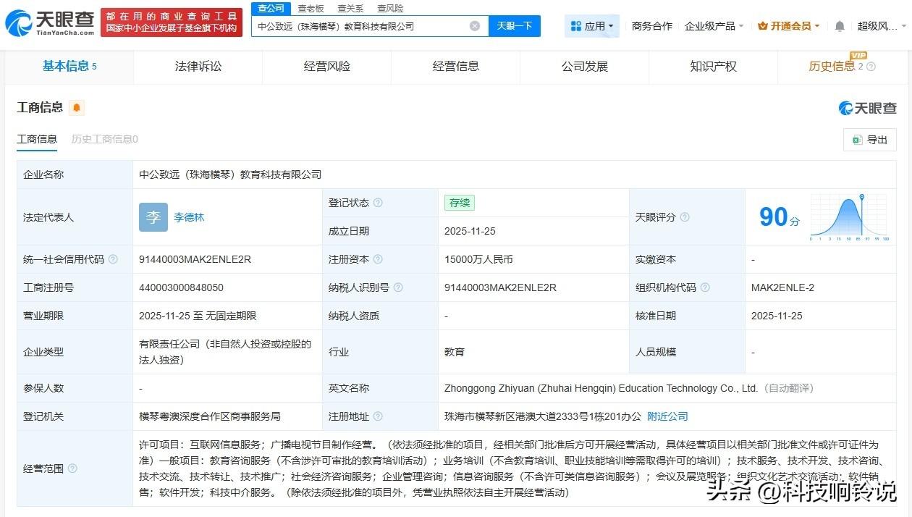This screenshot has height=517, width=912.
Task: Select the 查关系 search tab
Action: 350,8
